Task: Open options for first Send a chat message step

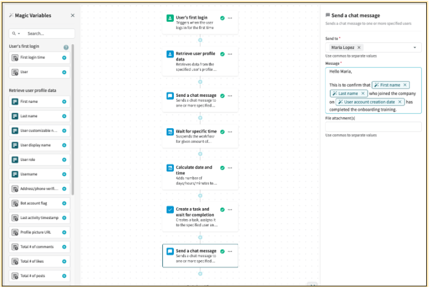Action: 230,96
